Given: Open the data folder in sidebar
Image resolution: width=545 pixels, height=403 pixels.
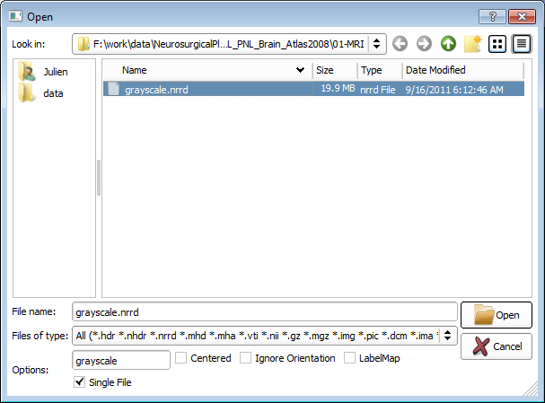Looking at the screenshot, I should coord(53,93).
